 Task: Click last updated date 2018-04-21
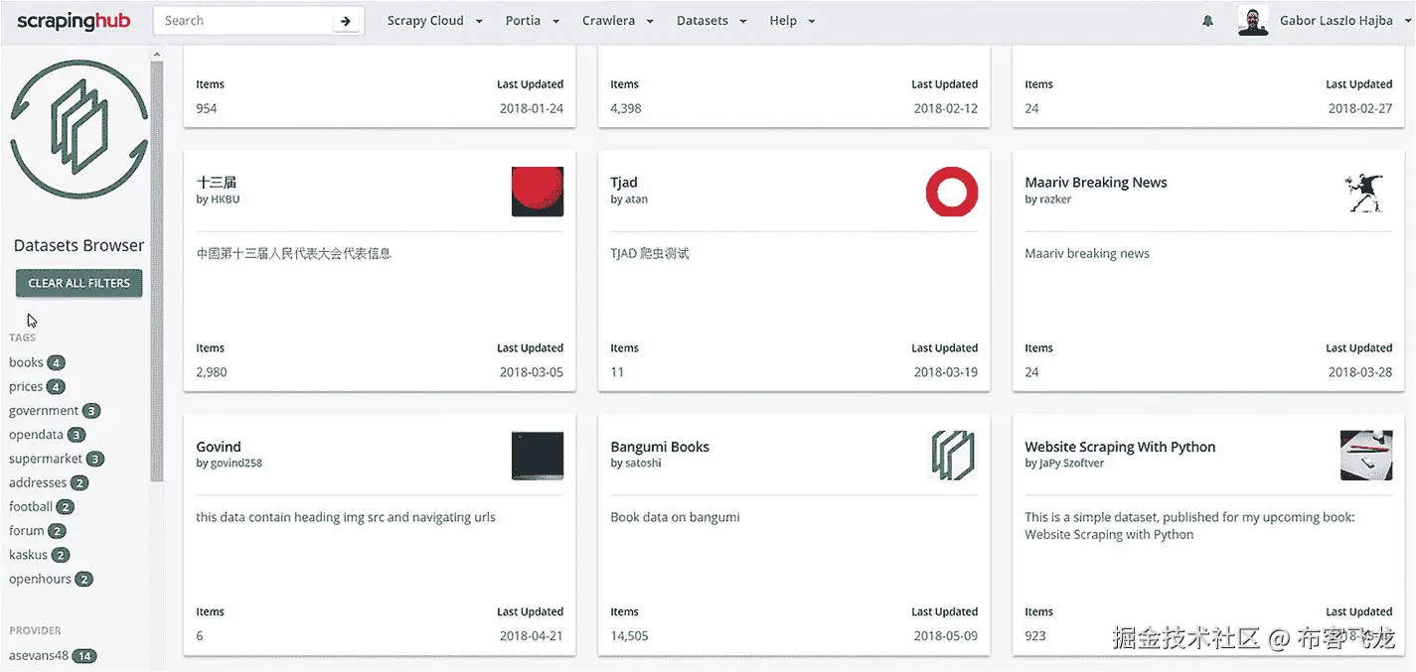coord(532,636)
